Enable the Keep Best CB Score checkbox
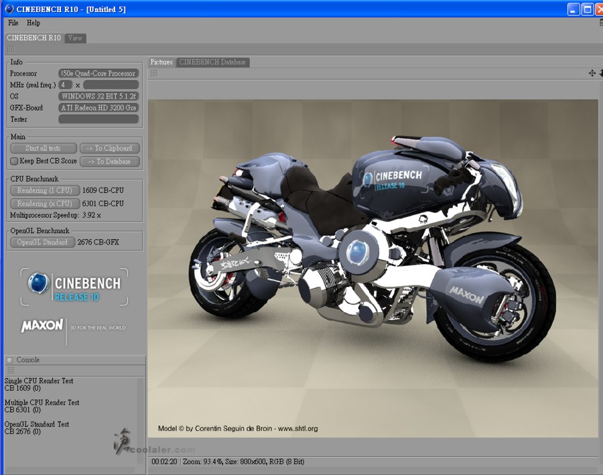The image size is (603, 475). click(14, 161)
